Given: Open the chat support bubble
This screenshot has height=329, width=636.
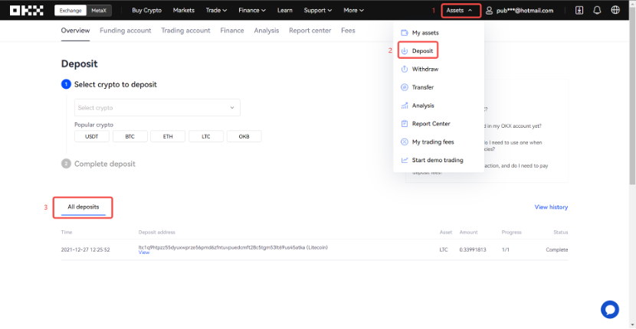Looking at the screenshot, I should pos(610,310).
